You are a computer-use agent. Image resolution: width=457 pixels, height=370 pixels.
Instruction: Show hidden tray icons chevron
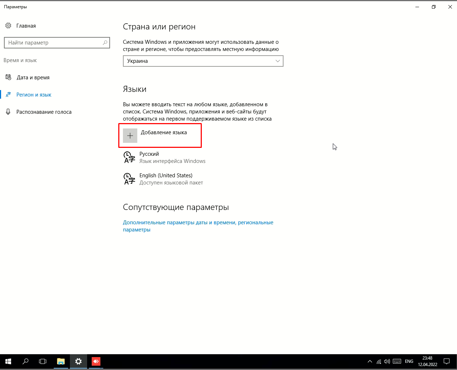pos(370,361)
